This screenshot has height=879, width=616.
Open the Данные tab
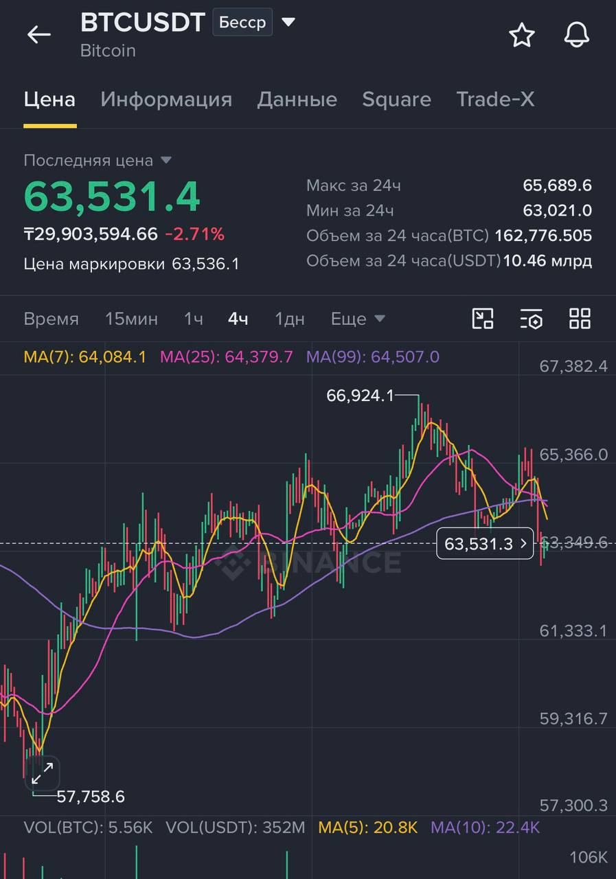297,100
